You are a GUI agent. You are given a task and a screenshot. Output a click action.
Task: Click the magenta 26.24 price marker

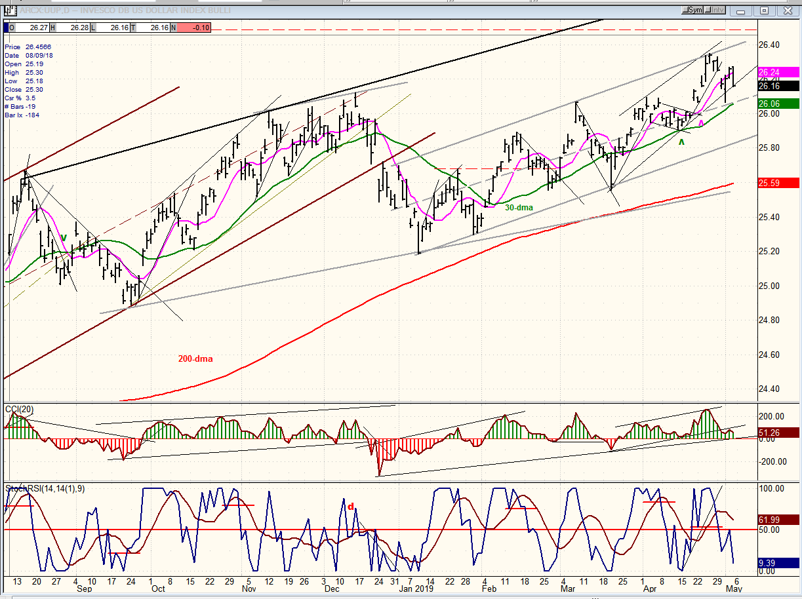click(x=778, y=72)
